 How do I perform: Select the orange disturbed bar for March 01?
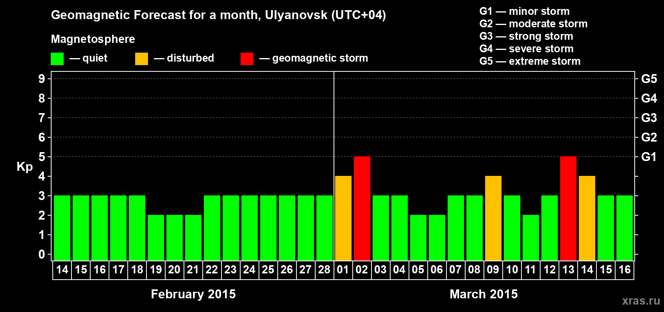[x=343, y=218]
